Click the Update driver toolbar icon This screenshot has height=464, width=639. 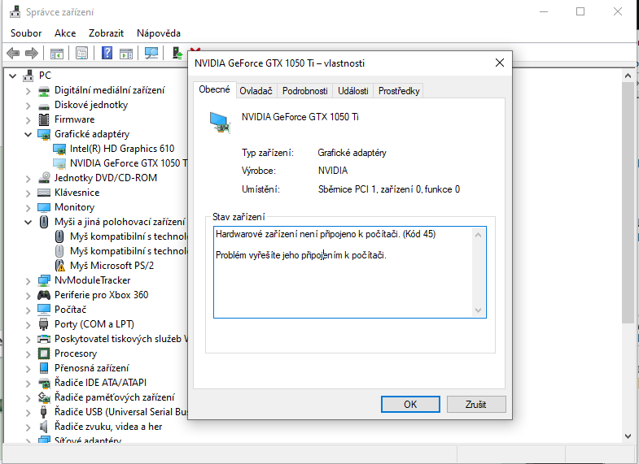click(177, 54)
